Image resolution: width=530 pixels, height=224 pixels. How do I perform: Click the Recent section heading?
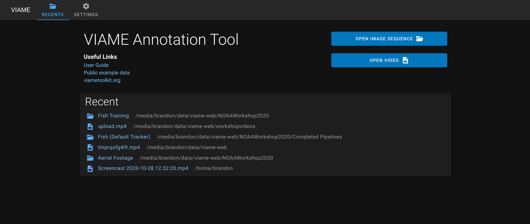[x=102, y=102]
